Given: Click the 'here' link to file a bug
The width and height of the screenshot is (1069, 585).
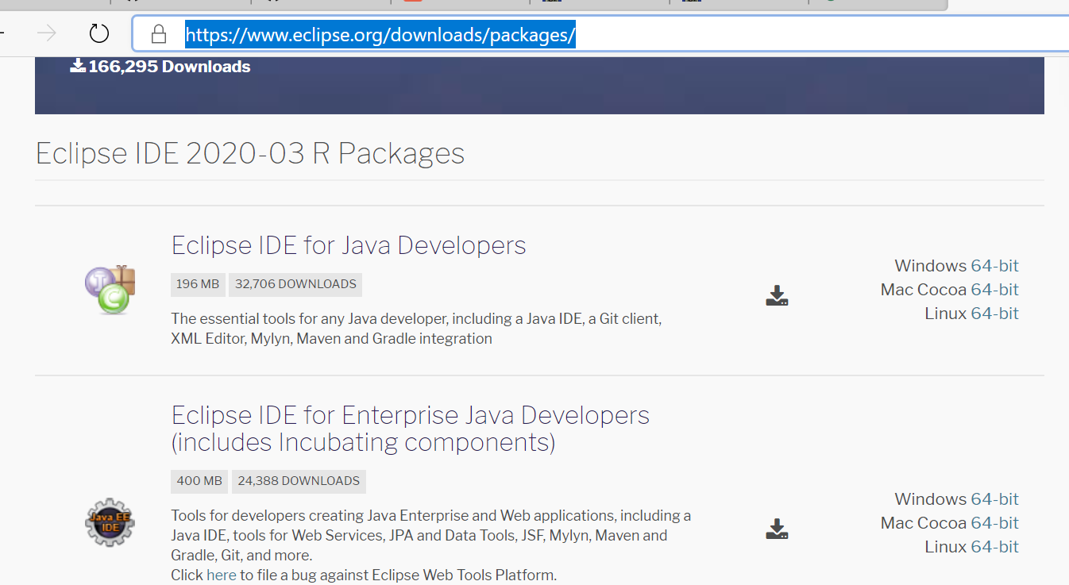Looking at the screenshot, I should tap(222, 575).
